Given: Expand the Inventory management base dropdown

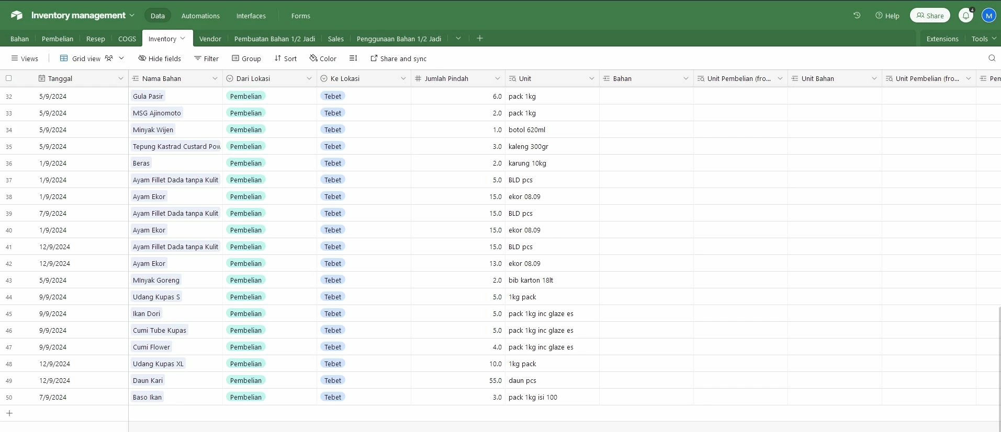Looking at the screenshot, I should [132, 15].
